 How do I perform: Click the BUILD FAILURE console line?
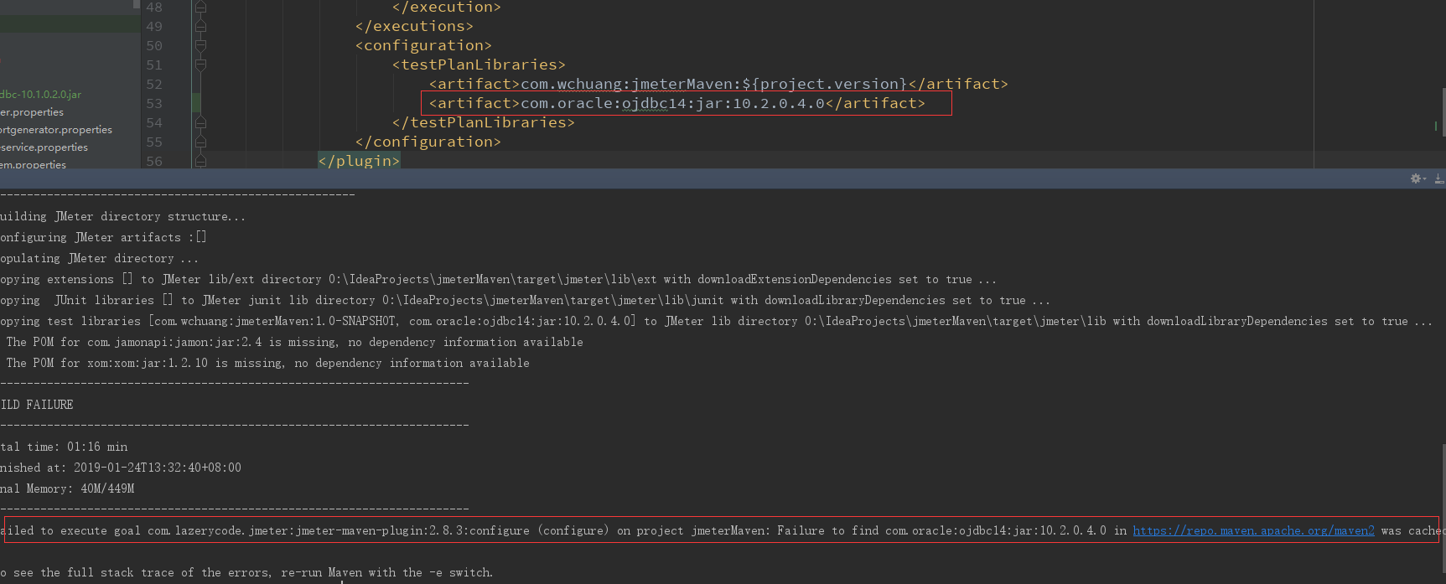click(x=37, y=405)
